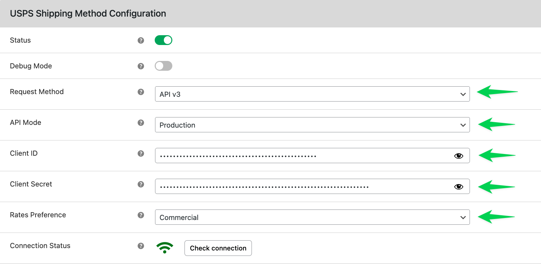Click the Debug Mode label text

(x=31, y=66)
